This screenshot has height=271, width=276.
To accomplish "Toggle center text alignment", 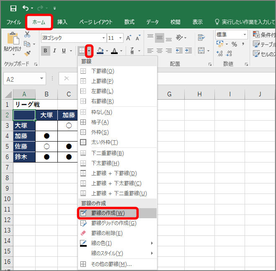I will (160, 51).
